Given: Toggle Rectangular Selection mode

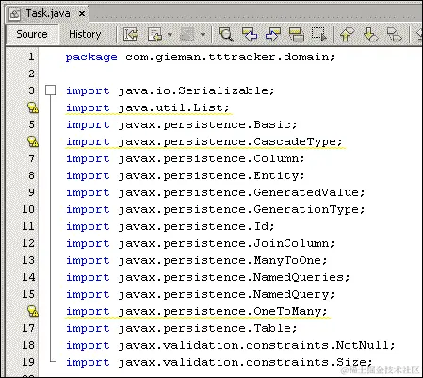Looking at the screenshot, I should coord(319,34).
